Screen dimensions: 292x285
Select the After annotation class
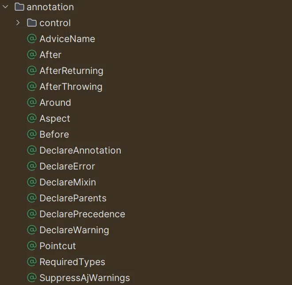50,55
